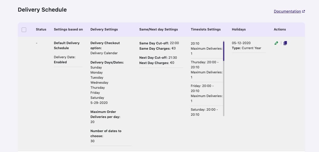Click Saturday in delivery days list

(x=97, y=98)
